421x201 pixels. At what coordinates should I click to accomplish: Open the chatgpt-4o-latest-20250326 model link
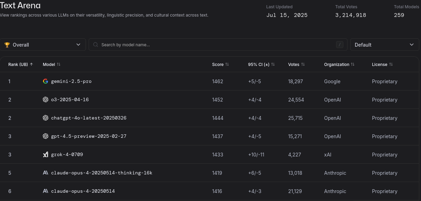click(x=89, y=118)
